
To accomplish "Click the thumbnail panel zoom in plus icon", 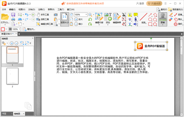I will coord(12,43).
